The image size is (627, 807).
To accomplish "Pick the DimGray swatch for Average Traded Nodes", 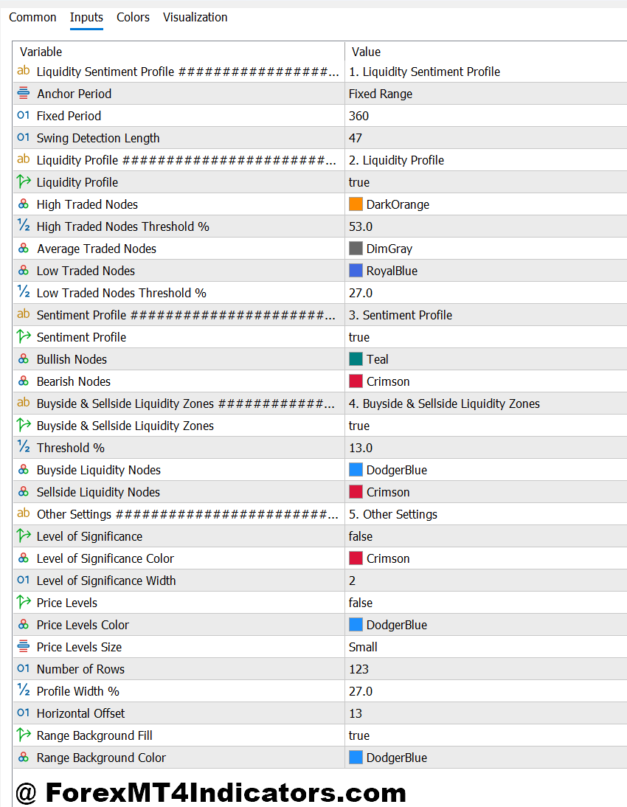I will click(x=356, y=249).
